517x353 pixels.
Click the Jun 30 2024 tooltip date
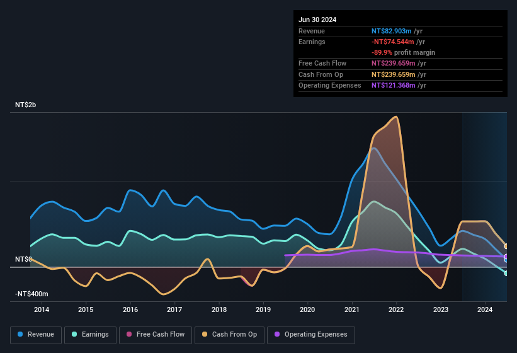317,20
